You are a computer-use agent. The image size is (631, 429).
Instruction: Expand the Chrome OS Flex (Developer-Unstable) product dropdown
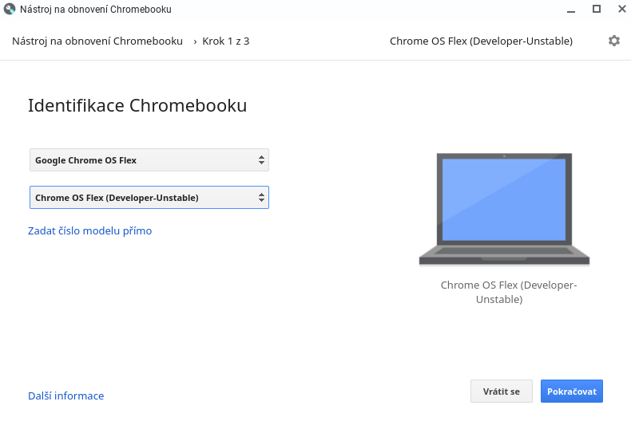(x=149, y=197)
